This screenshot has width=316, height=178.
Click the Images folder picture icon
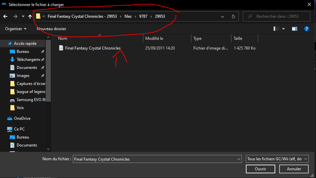[12, 76]
